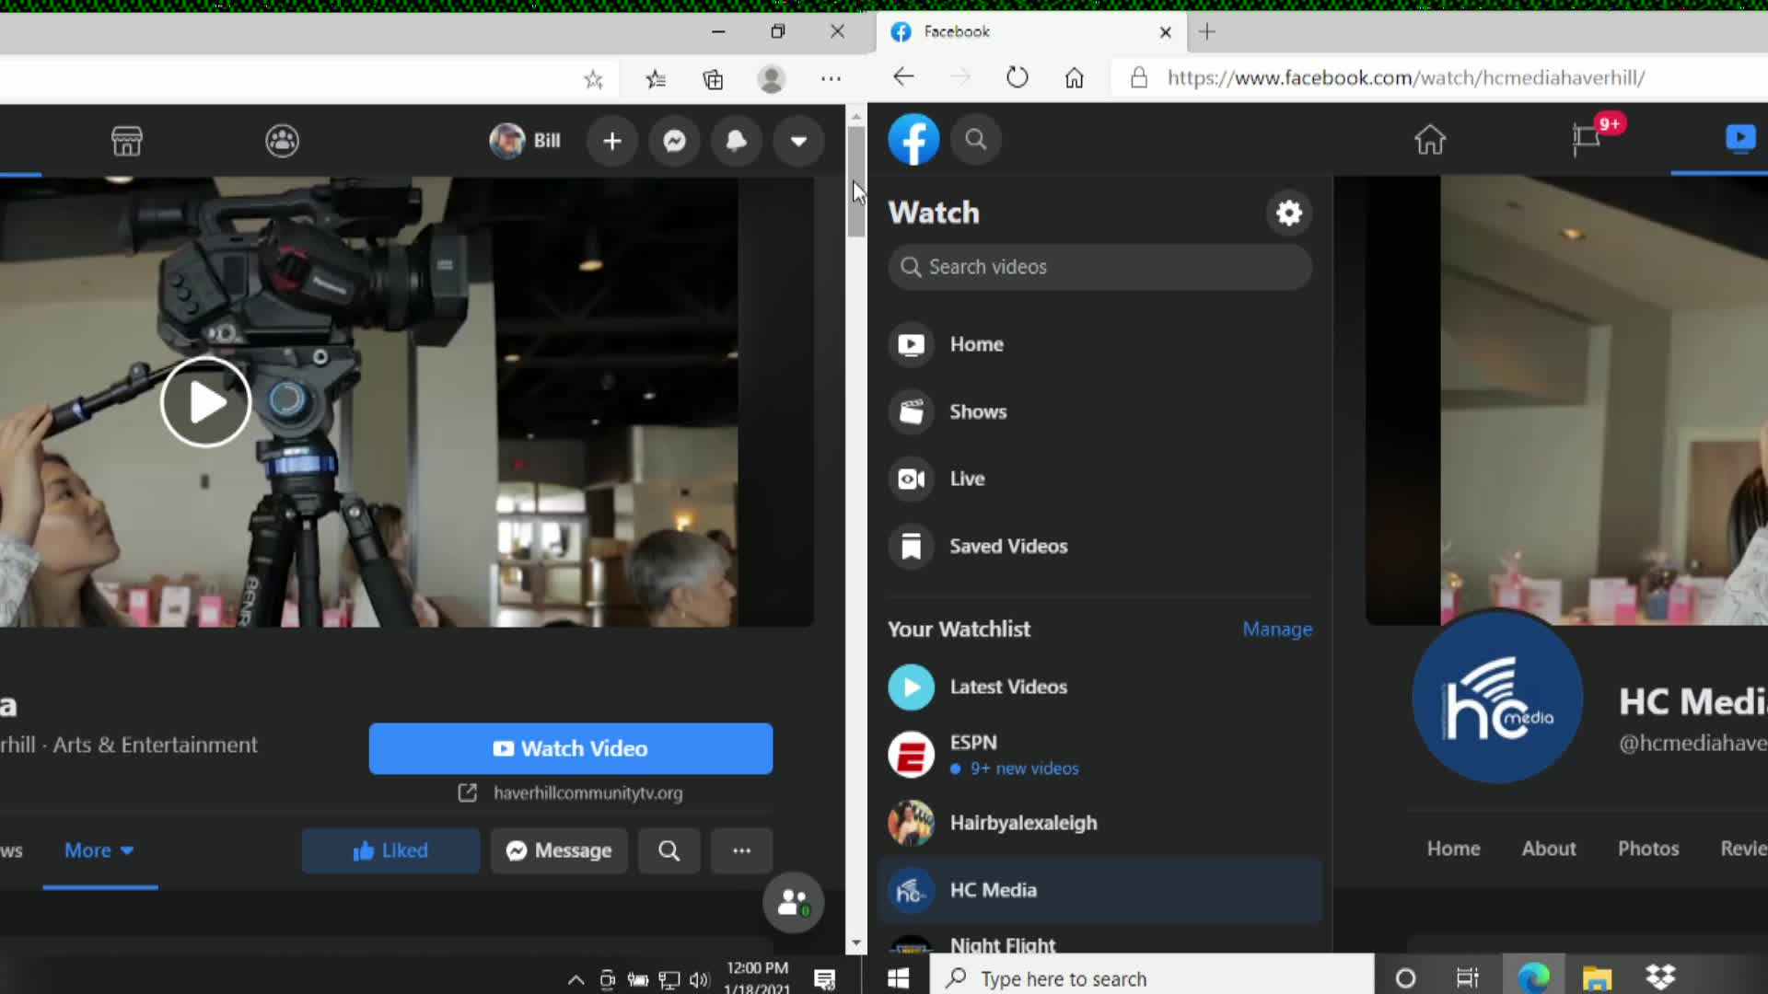Image resolution: width=1768 pixels, height=994 pixels.
Task: Open Hairbyalexaleigh in watchlist
Action: pyautogui.click(x=1099, y=823)
